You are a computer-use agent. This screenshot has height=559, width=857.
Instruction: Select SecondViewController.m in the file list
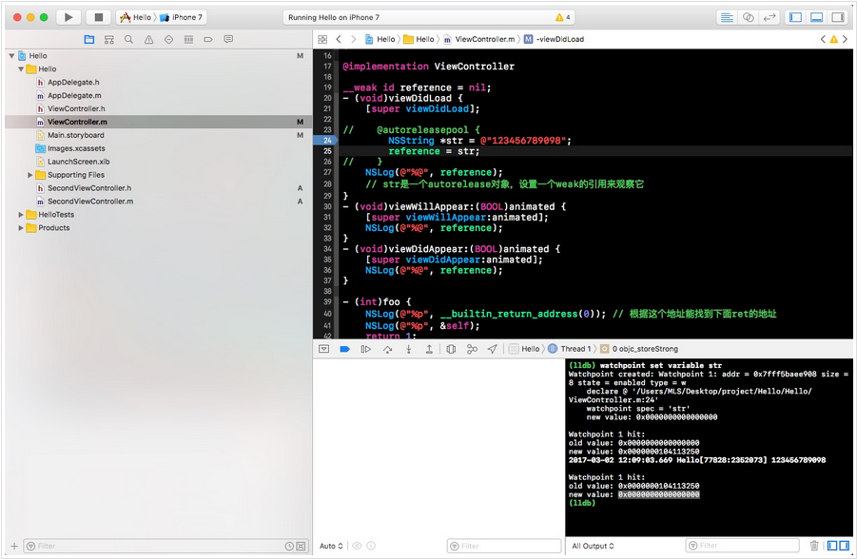click(x=90, y=202)
